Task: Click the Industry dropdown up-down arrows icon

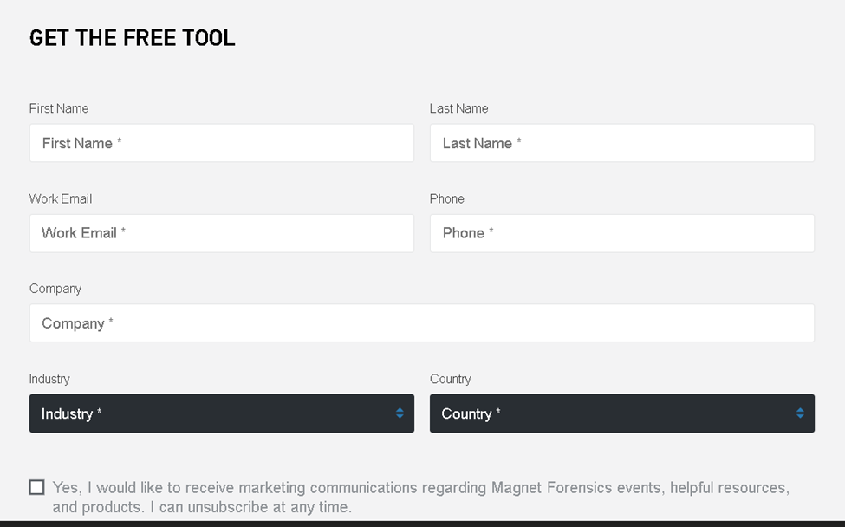Action: pos(400,413)
